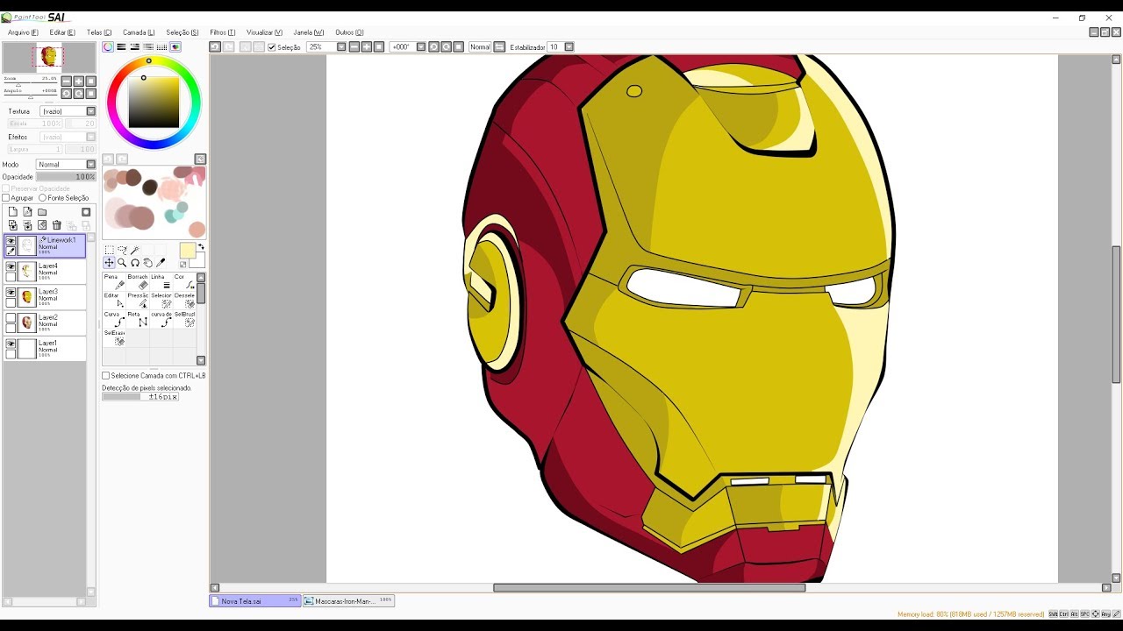Select the Reta straight line tool
The image size is (1123, 631).
pos(138,319)
